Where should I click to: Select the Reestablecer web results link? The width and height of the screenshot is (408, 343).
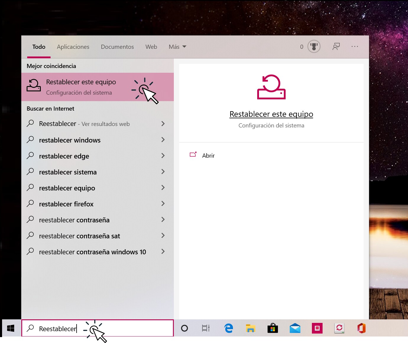[84, 124]
